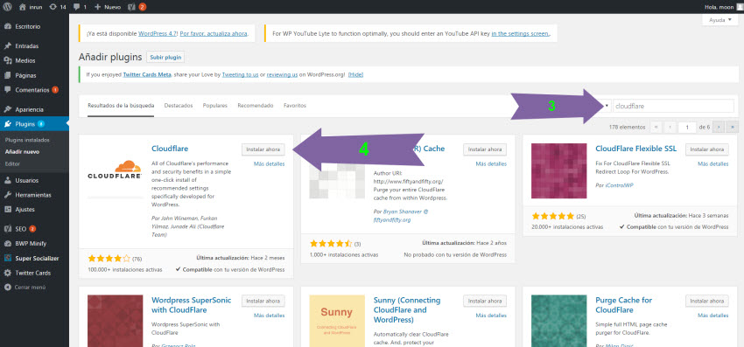Hide the Twitter Cards Meta notice

pyautogui.click(x=356, y=75)
